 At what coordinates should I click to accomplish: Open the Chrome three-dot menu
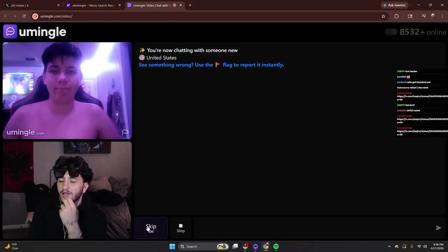[442, 16]
